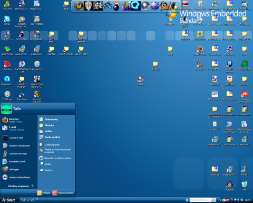Open Glary Utilities shortcut
The height and width of the screenshot is (203, 253).
point(37,20)
